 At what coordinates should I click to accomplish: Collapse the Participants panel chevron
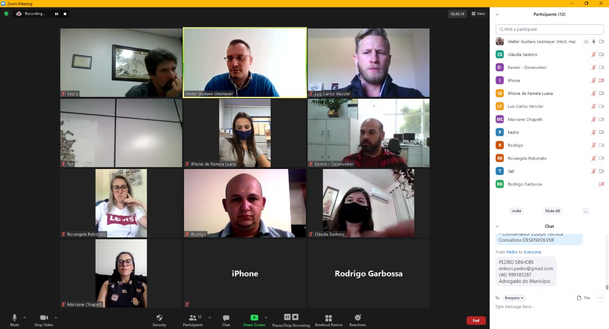[497, 15]
